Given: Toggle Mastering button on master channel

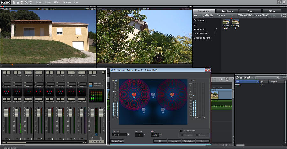Looking at the screenshot, I should pyautogui.click(x=91, y=84).
